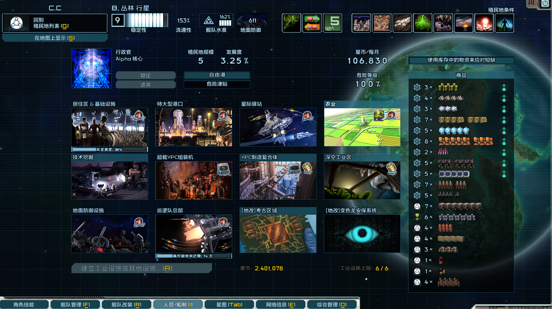552x309 pixels.
Task: Click the blue human silhouette condition icon
Action: click(504, 23)
